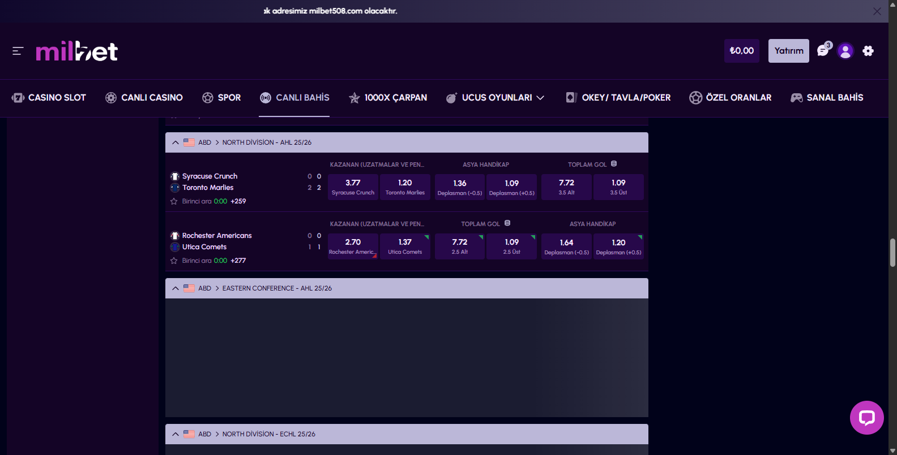Open more markets +277 for Rochester match
This screenshot has height=455, width=897.
point(238,261)
